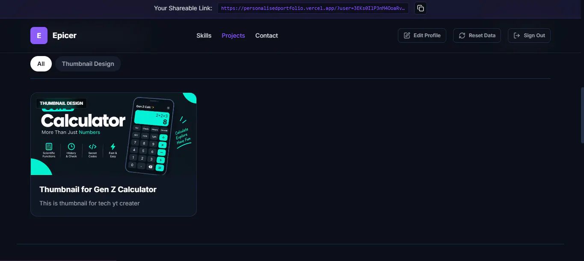Click the purple E logo avatar

tap(39, 36)
